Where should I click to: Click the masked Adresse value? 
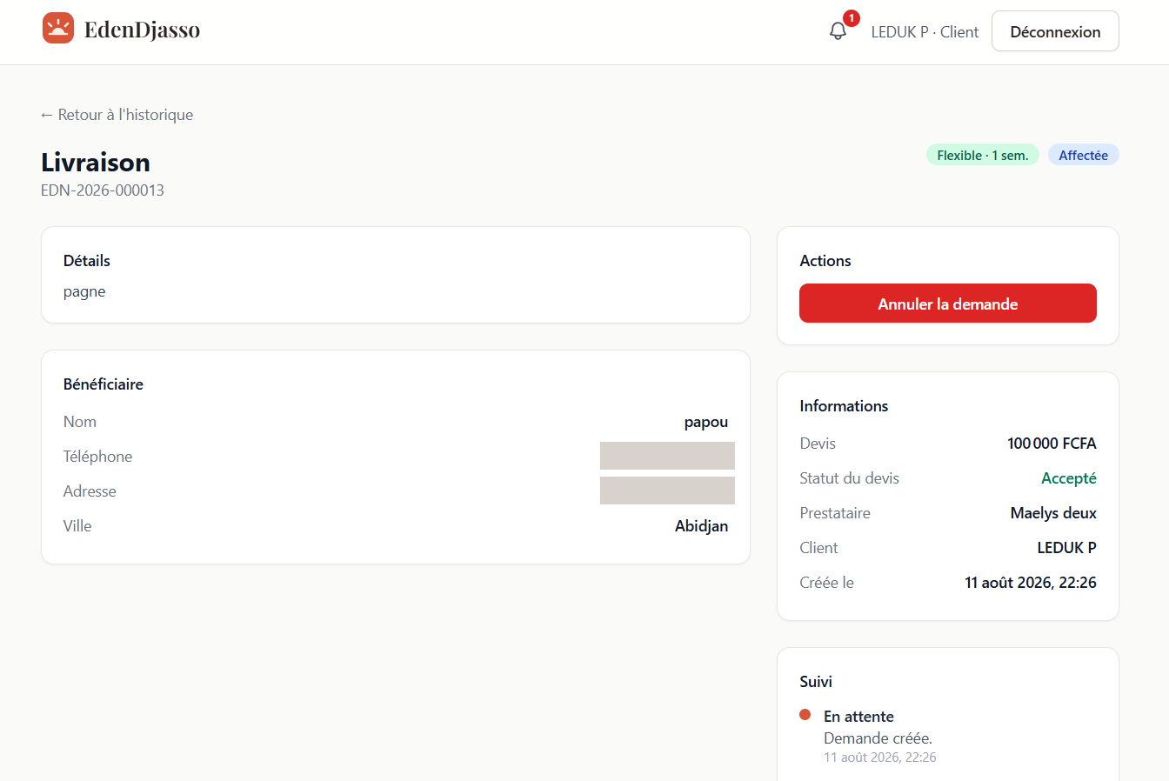[667, 491]
